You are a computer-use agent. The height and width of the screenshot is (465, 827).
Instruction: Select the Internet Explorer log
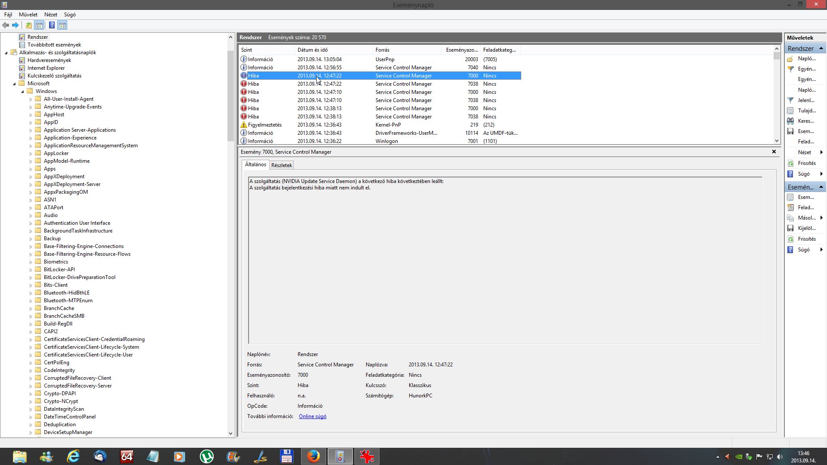46,68
